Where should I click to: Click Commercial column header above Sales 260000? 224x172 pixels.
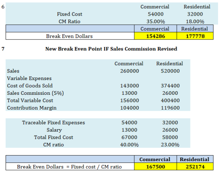tap(129, 64)
